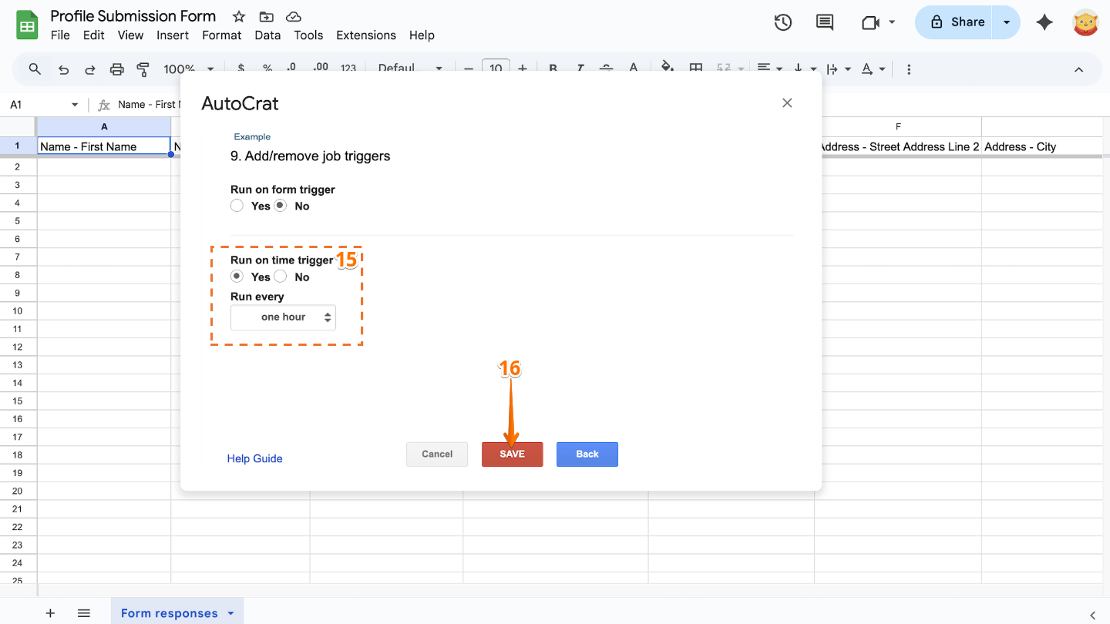Image resolution: width=1110 pixels, height=624 pixels.
Task: Click the fill color bucket icon
Action: pos(668,68)
